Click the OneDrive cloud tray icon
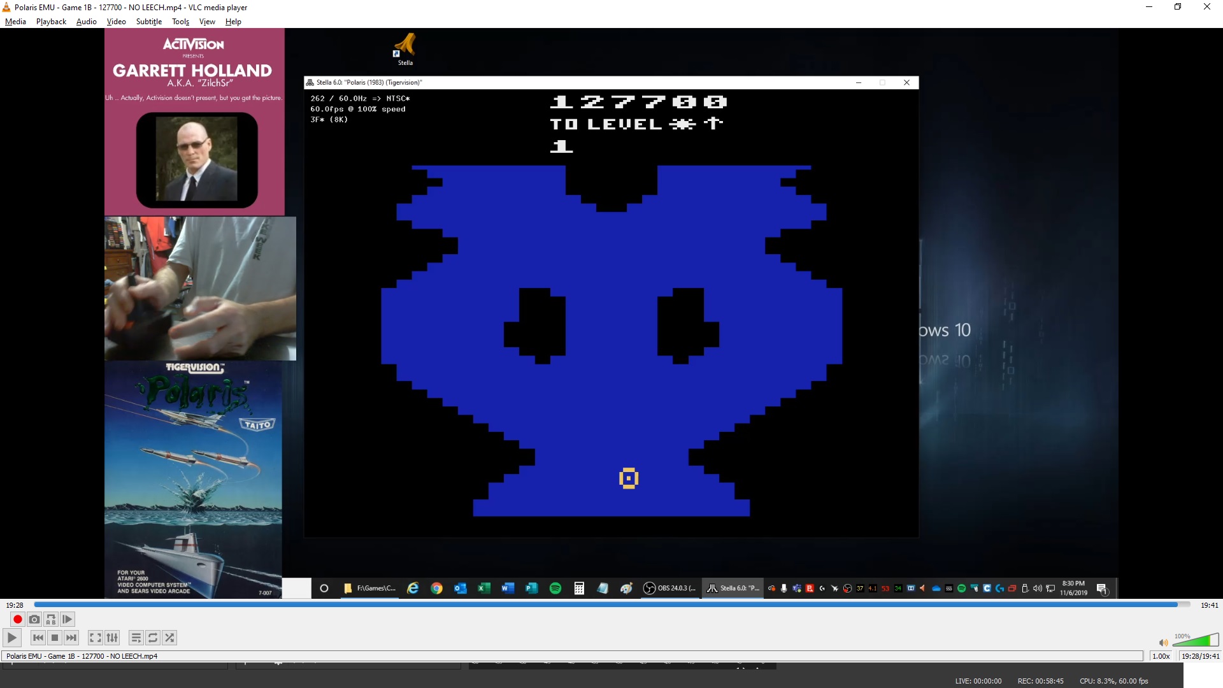 pyautogui.click(x=936, y=588)
